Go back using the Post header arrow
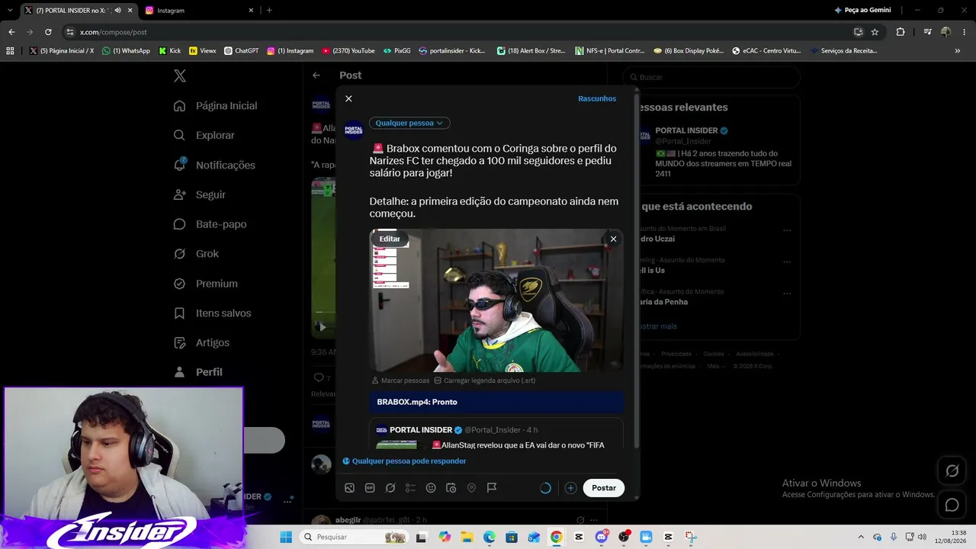 [x=316, y=75]
